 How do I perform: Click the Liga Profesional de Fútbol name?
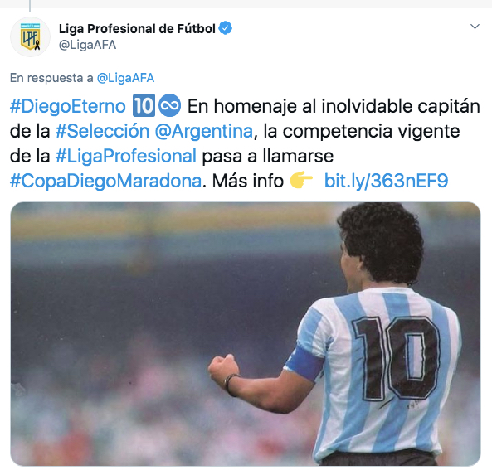pyautogui.click(x=137, y=28)
